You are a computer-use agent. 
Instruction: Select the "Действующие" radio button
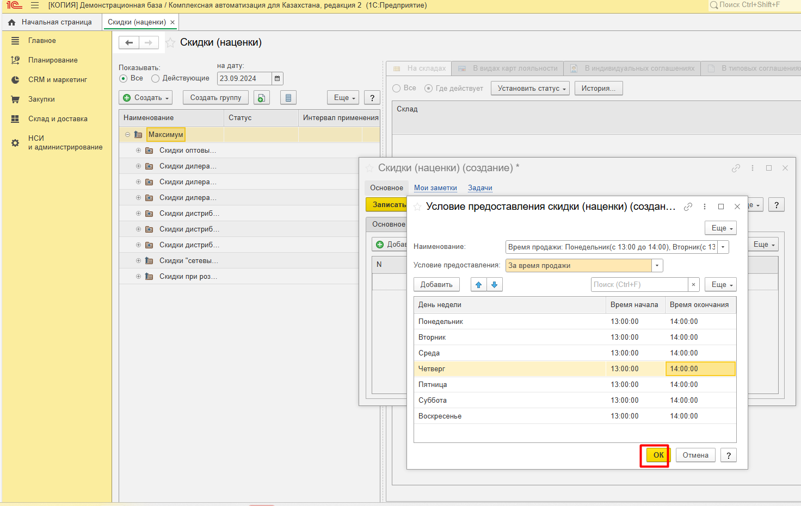(x=156, y=79)
